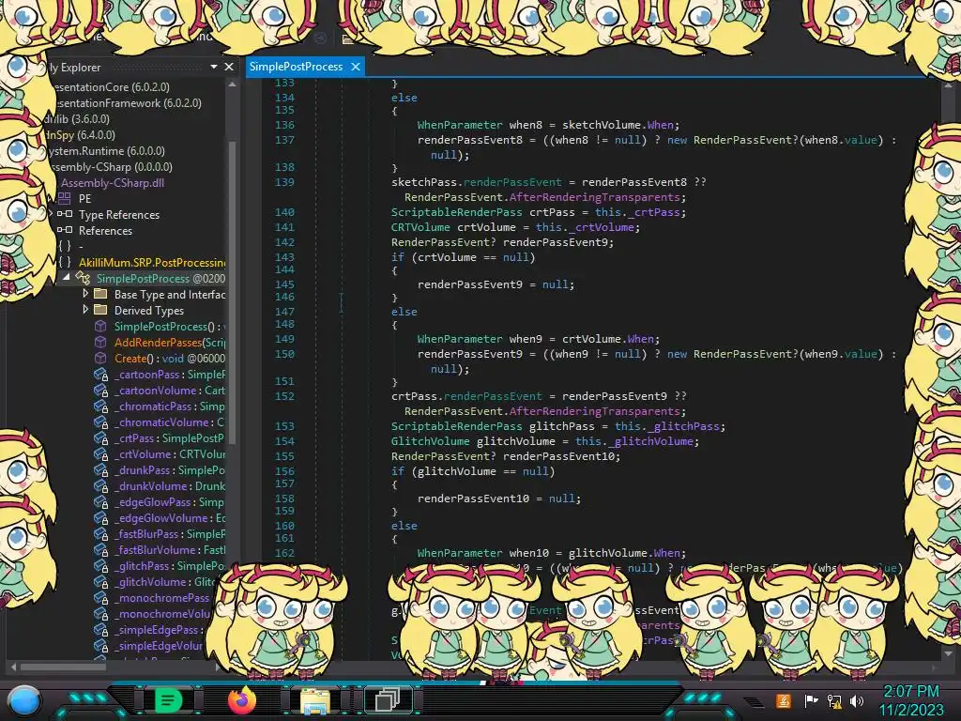
Task: Click the References node icon
Action: 65,230
